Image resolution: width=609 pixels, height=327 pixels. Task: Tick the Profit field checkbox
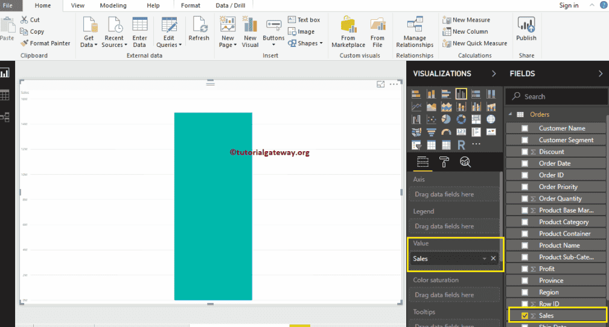(x=525, y=269)
